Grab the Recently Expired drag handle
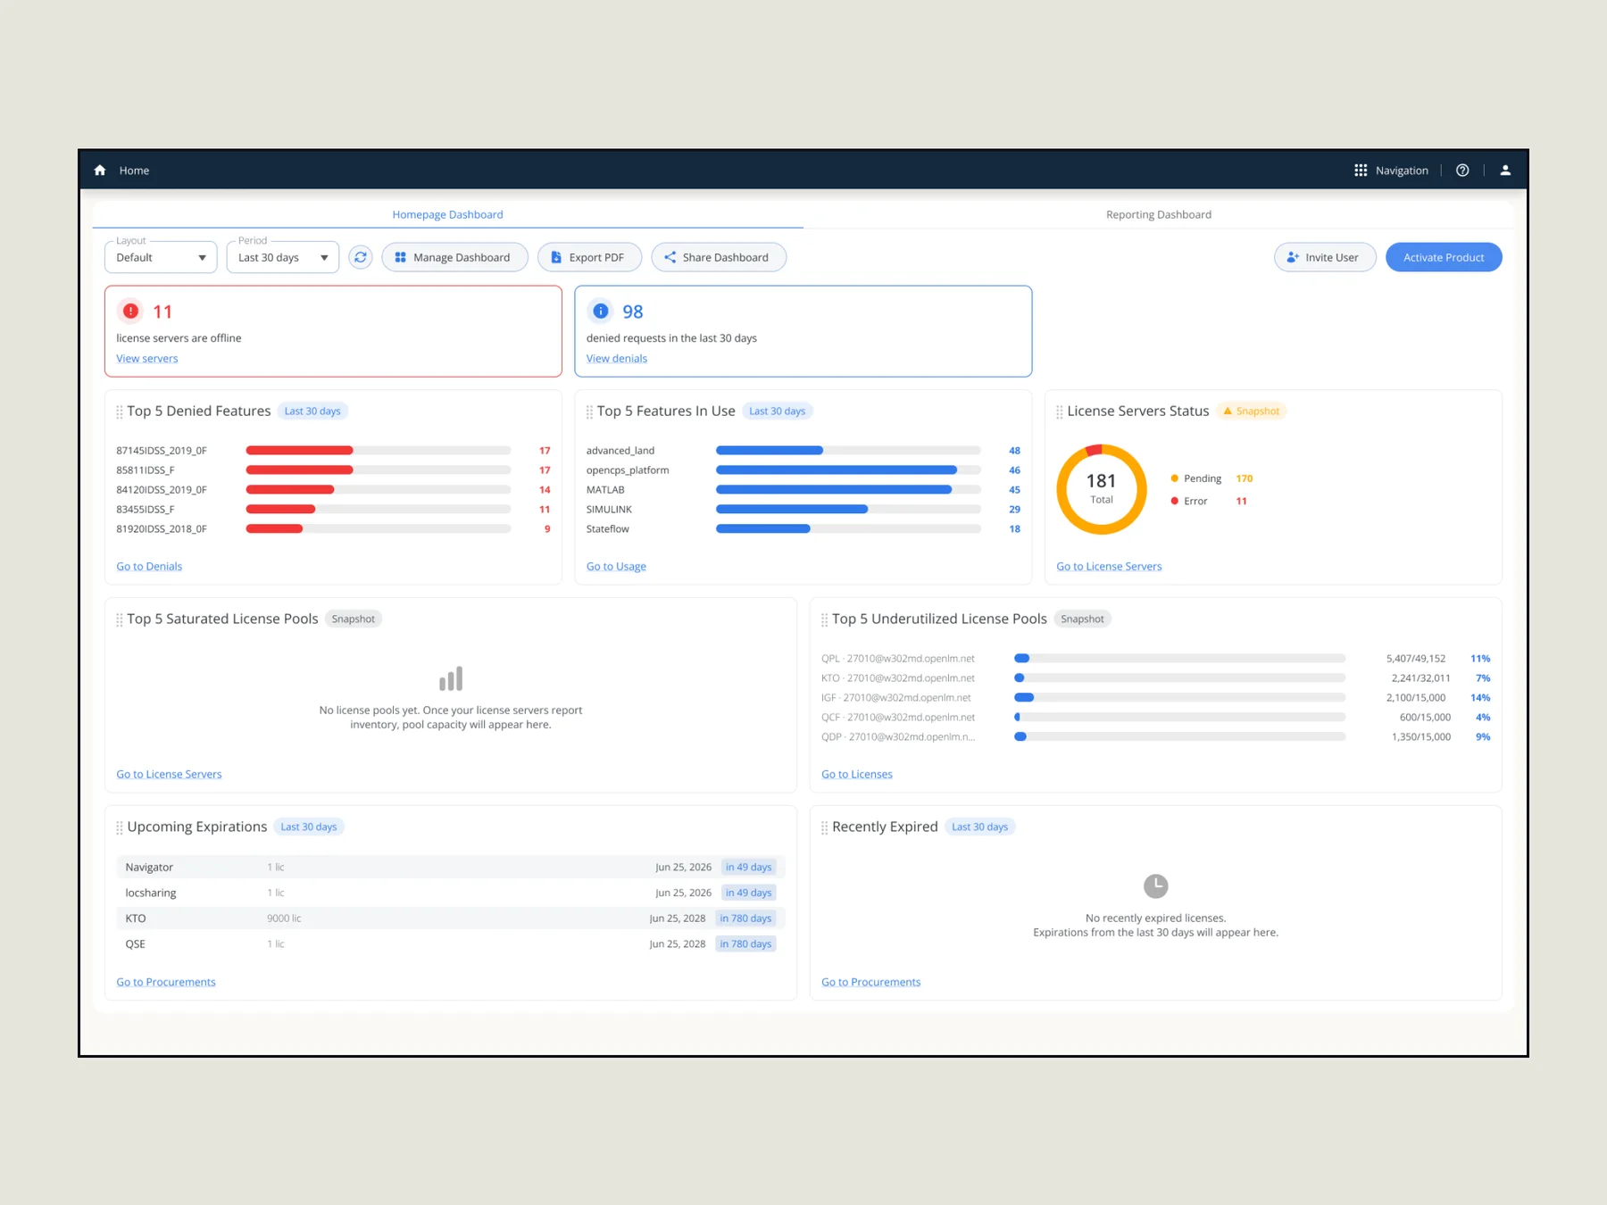Viewport: 1607px width, 1205px height. click(x=825, y=827)
